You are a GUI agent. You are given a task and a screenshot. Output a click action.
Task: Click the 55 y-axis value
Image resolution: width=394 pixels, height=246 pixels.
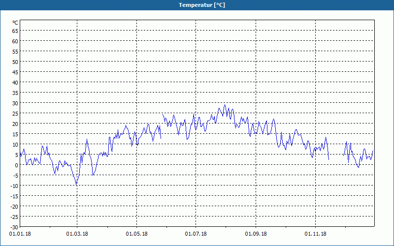click(x=15, y=52)
